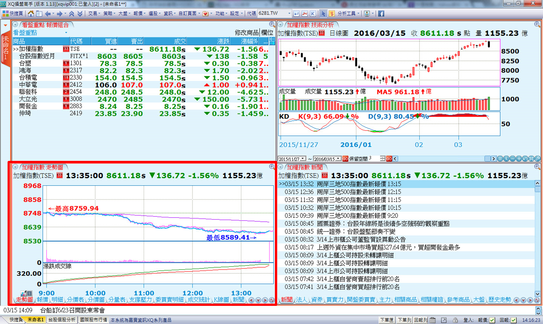The width and height of the screenshot is (543, 324).
Task: Click the lock icon in status bar
Action: point(455,320)
